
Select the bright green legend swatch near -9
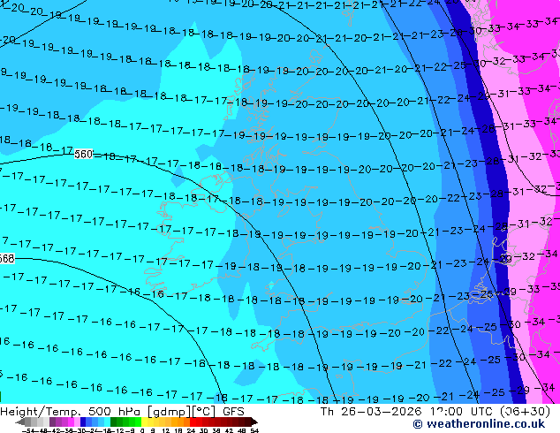[x=138, y=422]
